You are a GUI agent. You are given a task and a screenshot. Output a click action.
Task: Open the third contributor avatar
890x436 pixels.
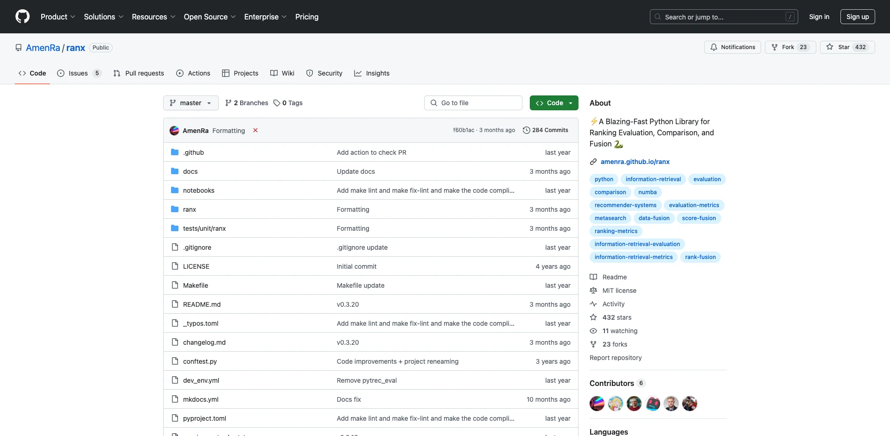point(634,404)
